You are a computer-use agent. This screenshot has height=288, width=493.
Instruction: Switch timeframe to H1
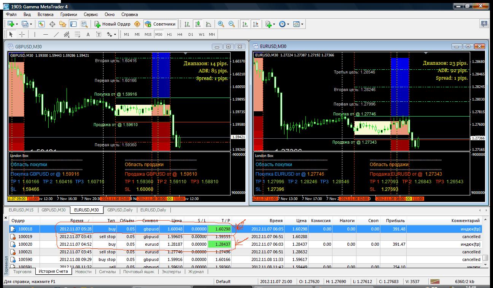point(169,34)
